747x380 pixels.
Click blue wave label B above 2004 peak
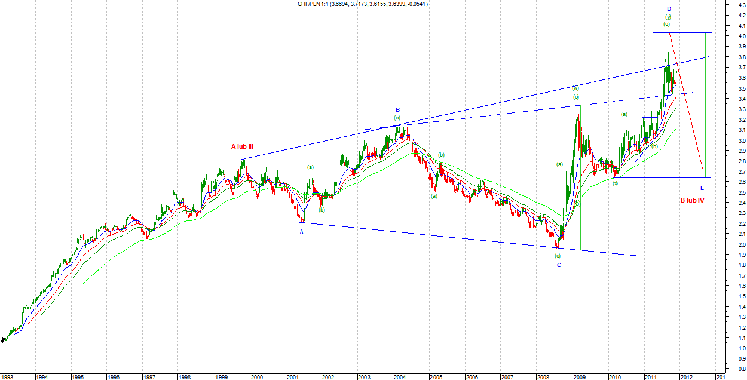point(397,109)
